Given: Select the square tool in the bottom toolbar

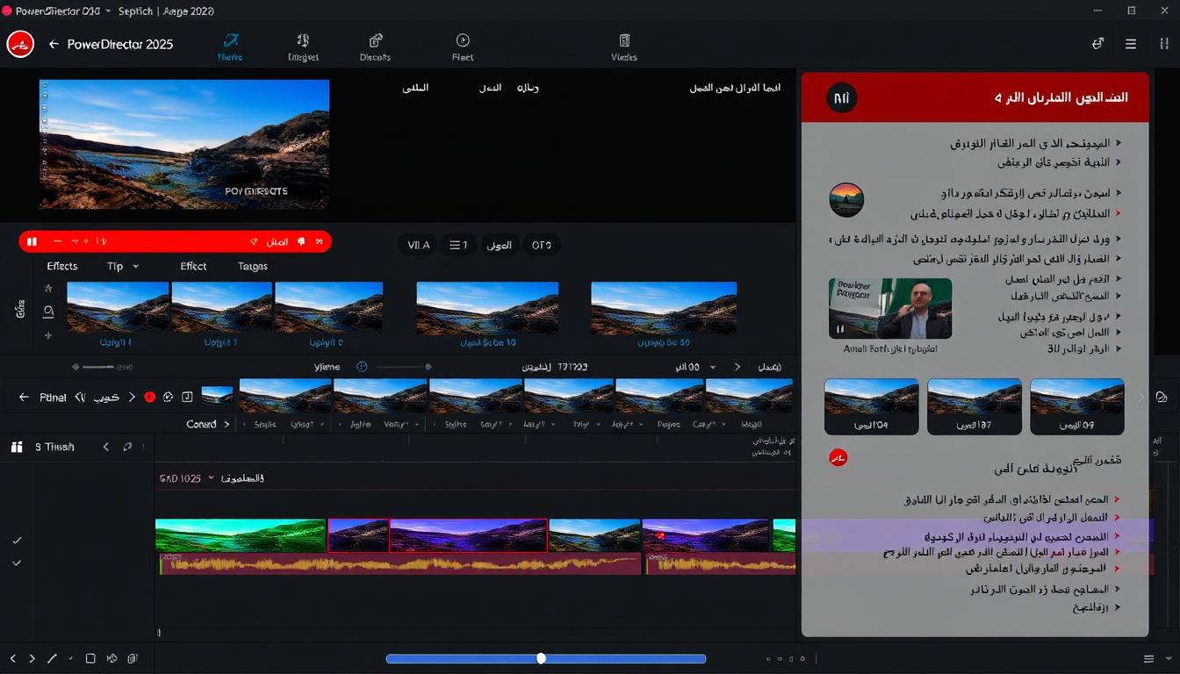Looking at the screenshot, I should coord(90,658).
